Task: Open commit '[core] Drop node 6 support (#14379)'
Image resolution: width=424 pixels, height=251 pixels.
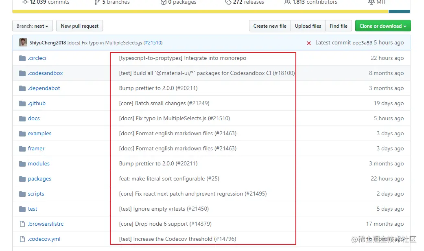Action: (x=165, y=224)
